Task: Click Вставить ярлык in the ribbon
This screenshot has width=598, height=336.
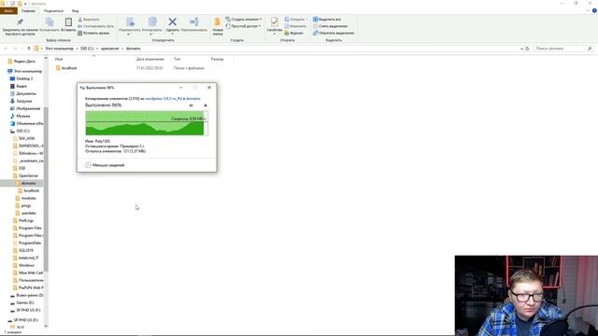Action: [x=93, y=33]
